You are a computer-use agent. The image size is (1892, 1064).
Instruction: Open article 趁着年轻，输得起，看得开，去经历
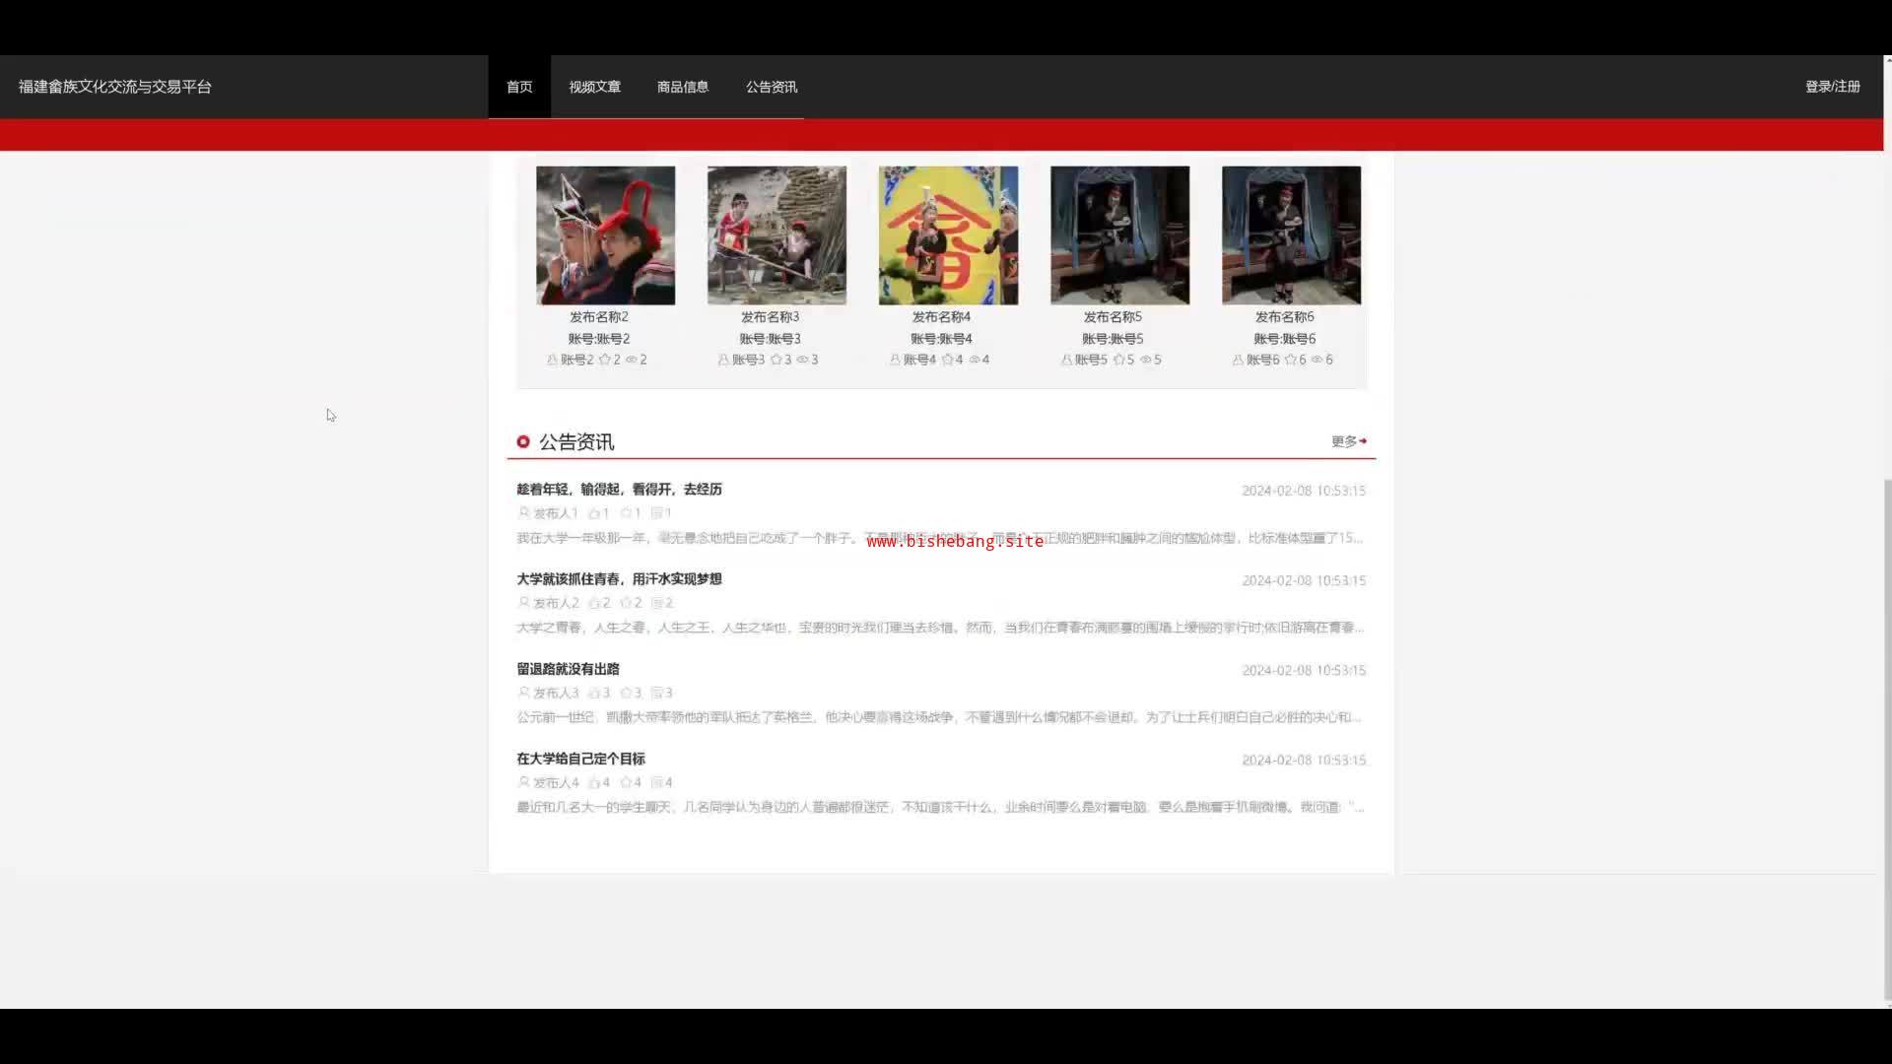tap(619, 490)
